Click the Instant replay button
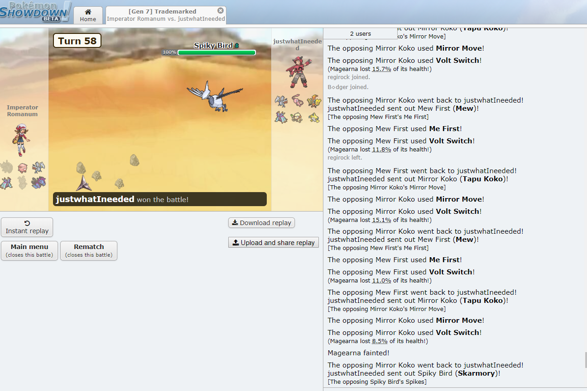Image resolution: width=587 pixels, height=391 pixels. tap(27, 227)
